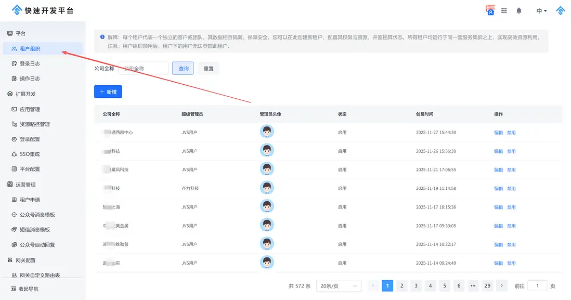Click the top-right logo avatar icon

pyautogui.click(x=561, y=10)
